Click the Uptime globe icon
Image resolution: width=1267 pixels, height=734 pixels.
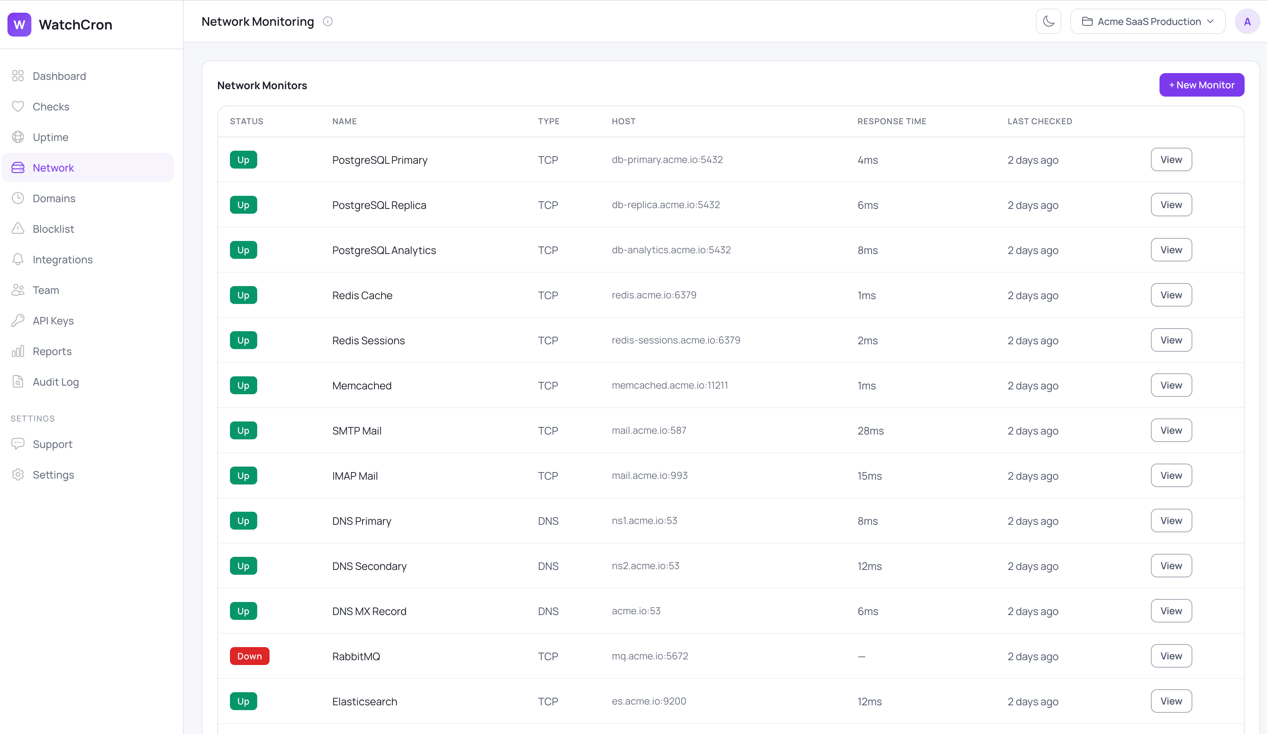[18, 137]
